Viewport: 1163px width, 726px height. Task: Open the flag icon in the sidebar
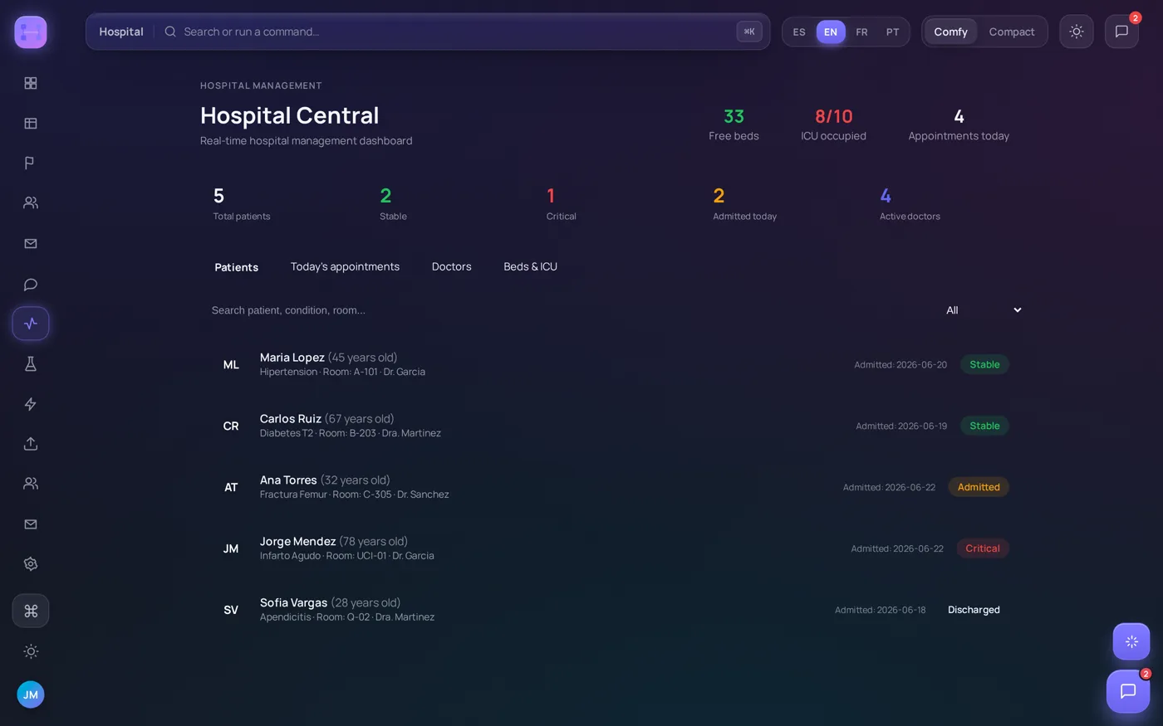pos(31,163)
